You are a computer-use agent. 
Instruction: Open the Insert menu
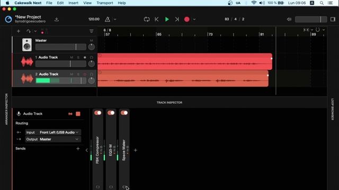(x=73, y=3)
